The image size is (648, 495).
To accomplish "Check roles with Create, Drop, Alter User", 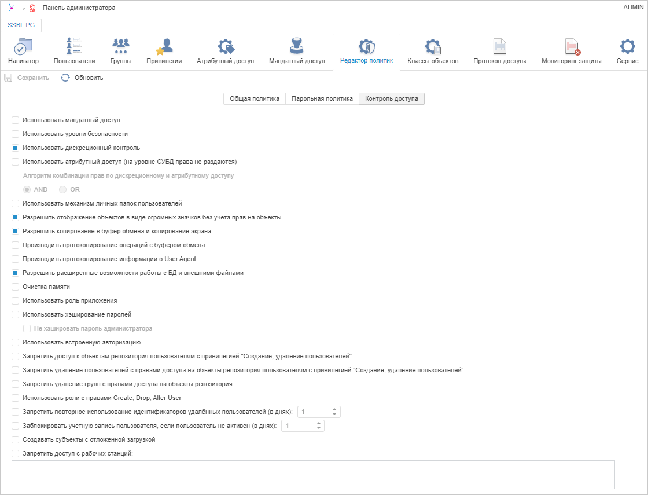I will coord(15,398).
